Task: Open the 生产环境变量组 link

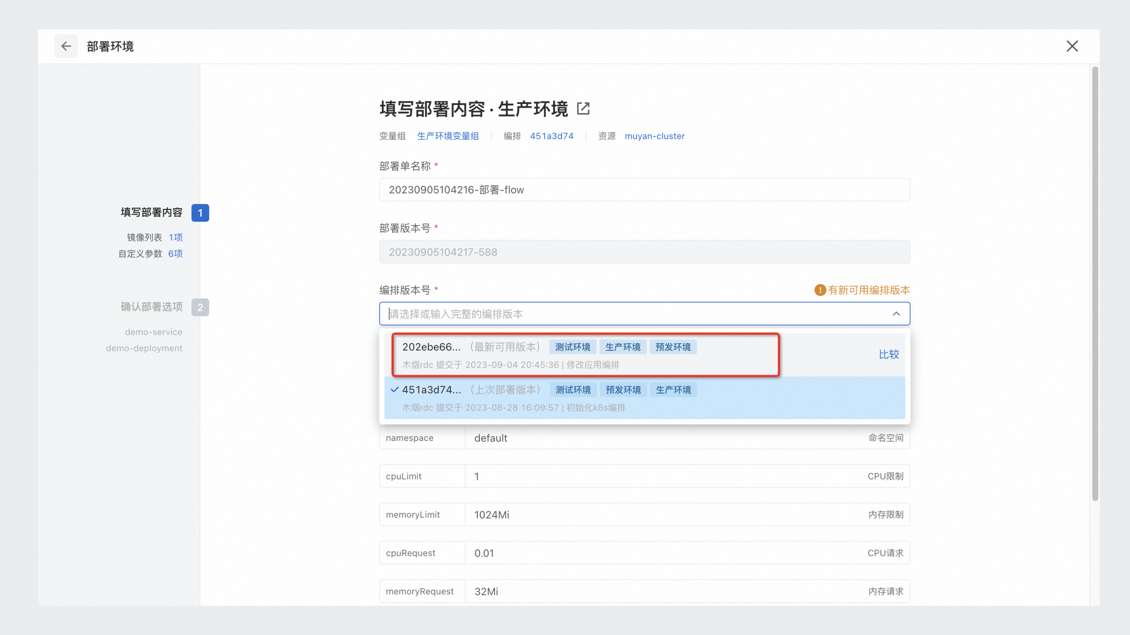Action: tap(447, 136)
